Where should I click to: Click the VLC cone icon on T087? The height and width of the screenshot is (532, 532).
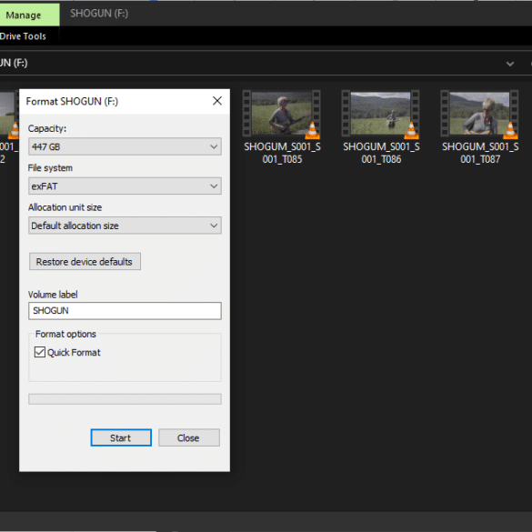point(510,131)
